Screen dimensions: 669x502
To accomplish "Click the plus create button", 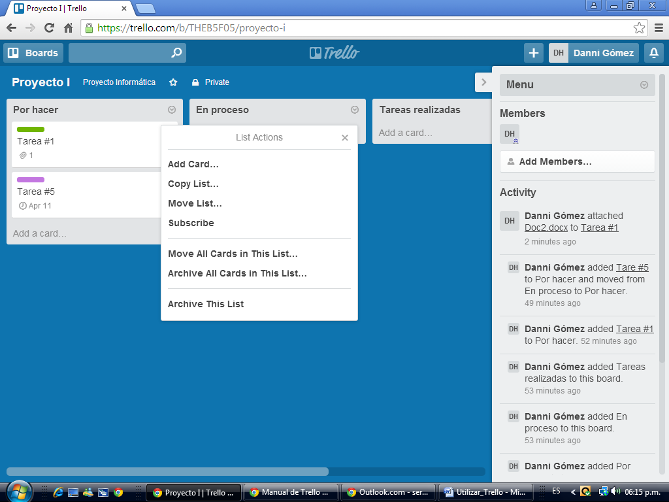I will pos(533,53).
